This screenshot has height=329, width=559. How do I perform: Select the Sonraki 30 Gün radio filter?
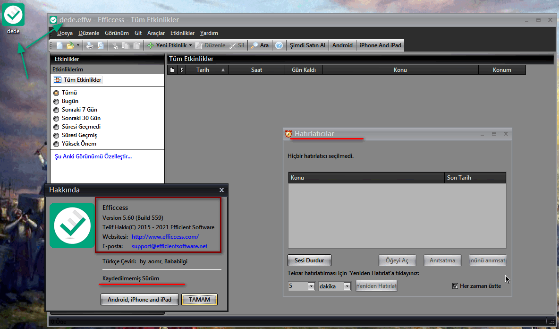point(77,119)
